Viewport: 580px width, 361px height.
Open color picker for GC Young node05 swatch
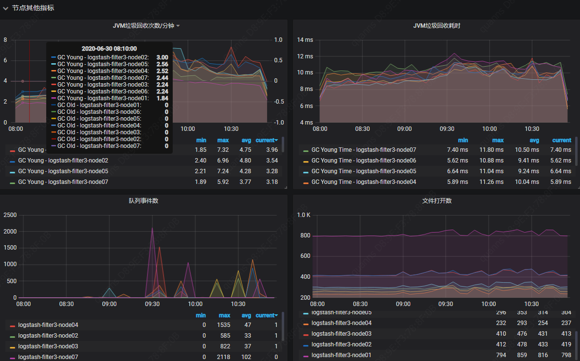[x=13, y=172]
